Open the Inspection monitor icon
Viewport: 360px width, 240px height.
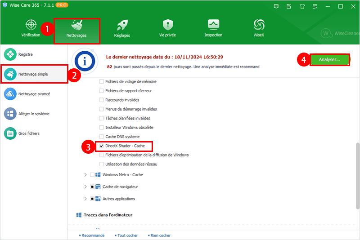pos(213,25)
